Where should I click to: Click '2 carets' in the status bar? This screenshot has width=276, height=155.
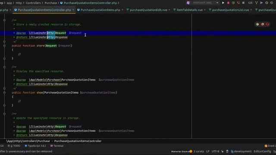pos(199,152)
